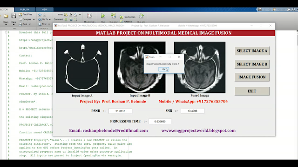
Task: Click the email roshanphelonde@rediffmail.com text
Action: 108,130
